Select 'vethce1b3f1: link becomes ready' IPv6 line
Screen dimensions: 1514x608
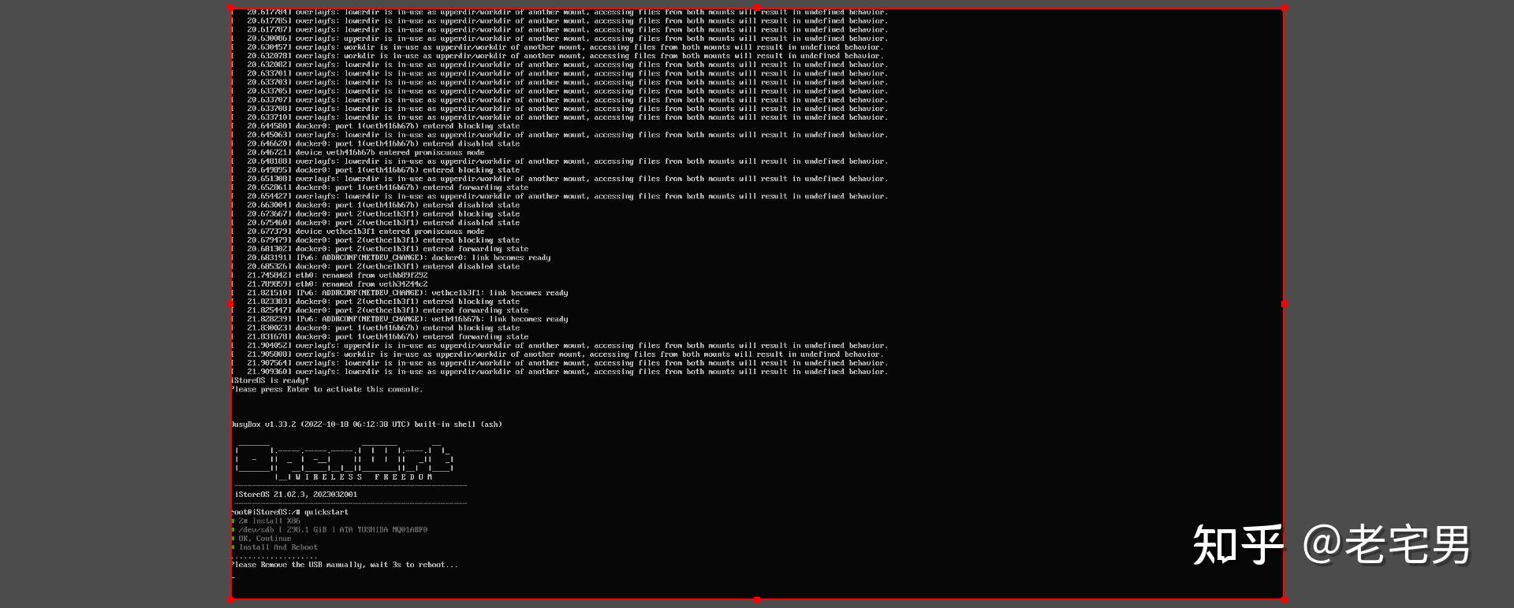[x=400, y=293]
